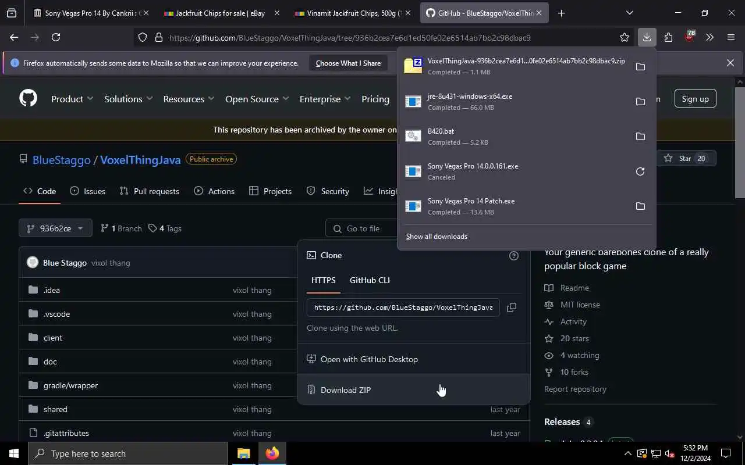Select the GitHub CLI clone tab

pos(370,280)
